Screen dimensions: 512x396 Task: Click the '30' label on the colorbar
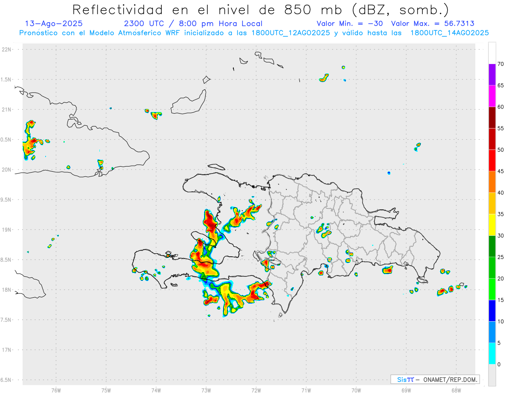(500, 236)
